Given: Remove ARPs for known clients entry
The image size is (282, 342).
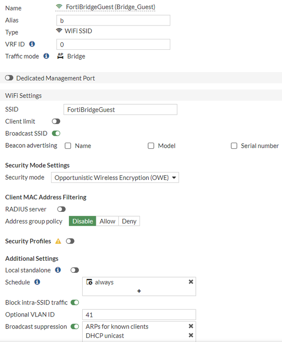Looking at the screenshot, I should (x=191, y=326).
